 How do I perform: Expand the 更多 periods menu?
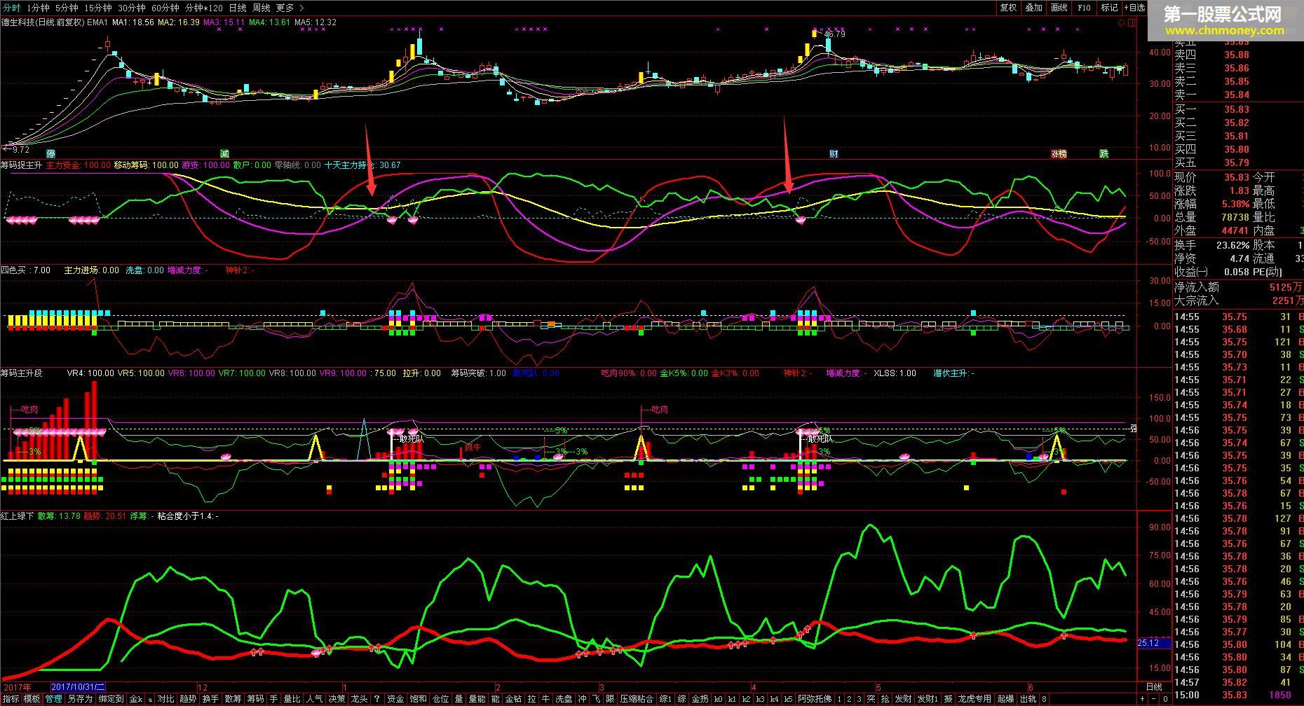[x=290, y=8]
